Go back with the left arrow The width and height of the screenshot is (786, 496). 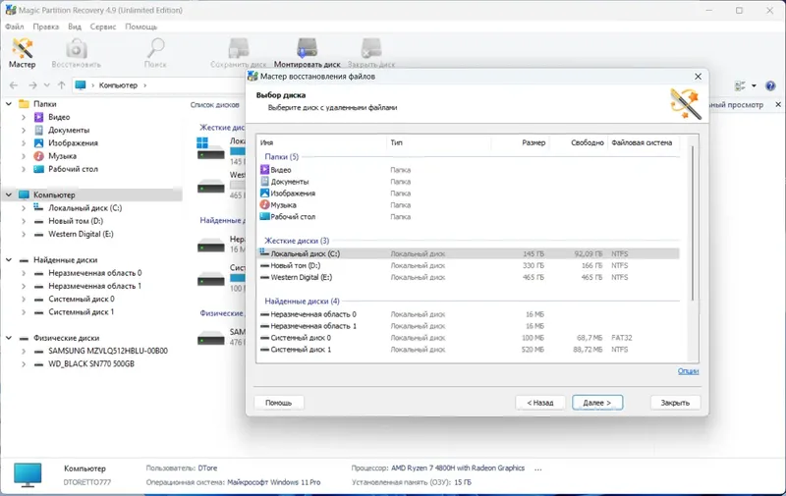pos(14,85)
